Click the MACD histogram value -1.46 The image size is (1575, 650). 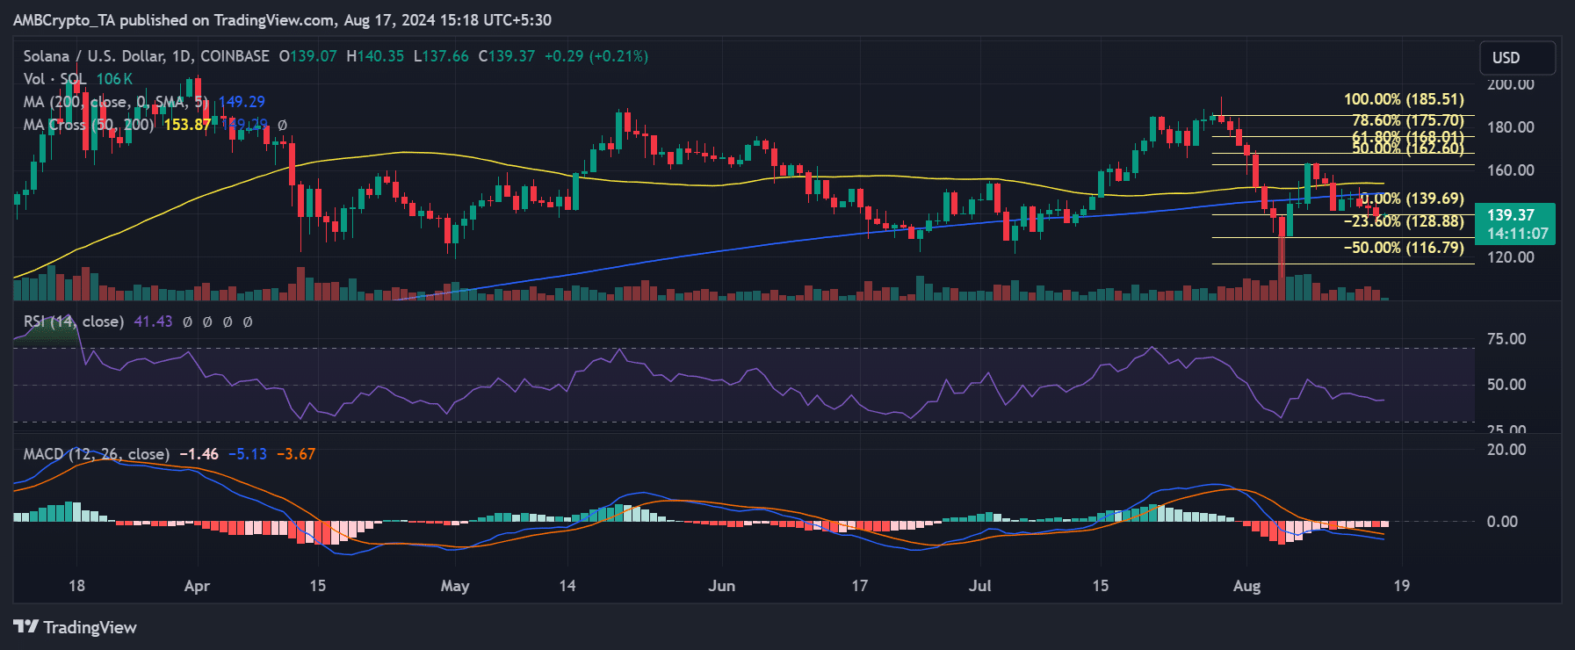point(199,454)
